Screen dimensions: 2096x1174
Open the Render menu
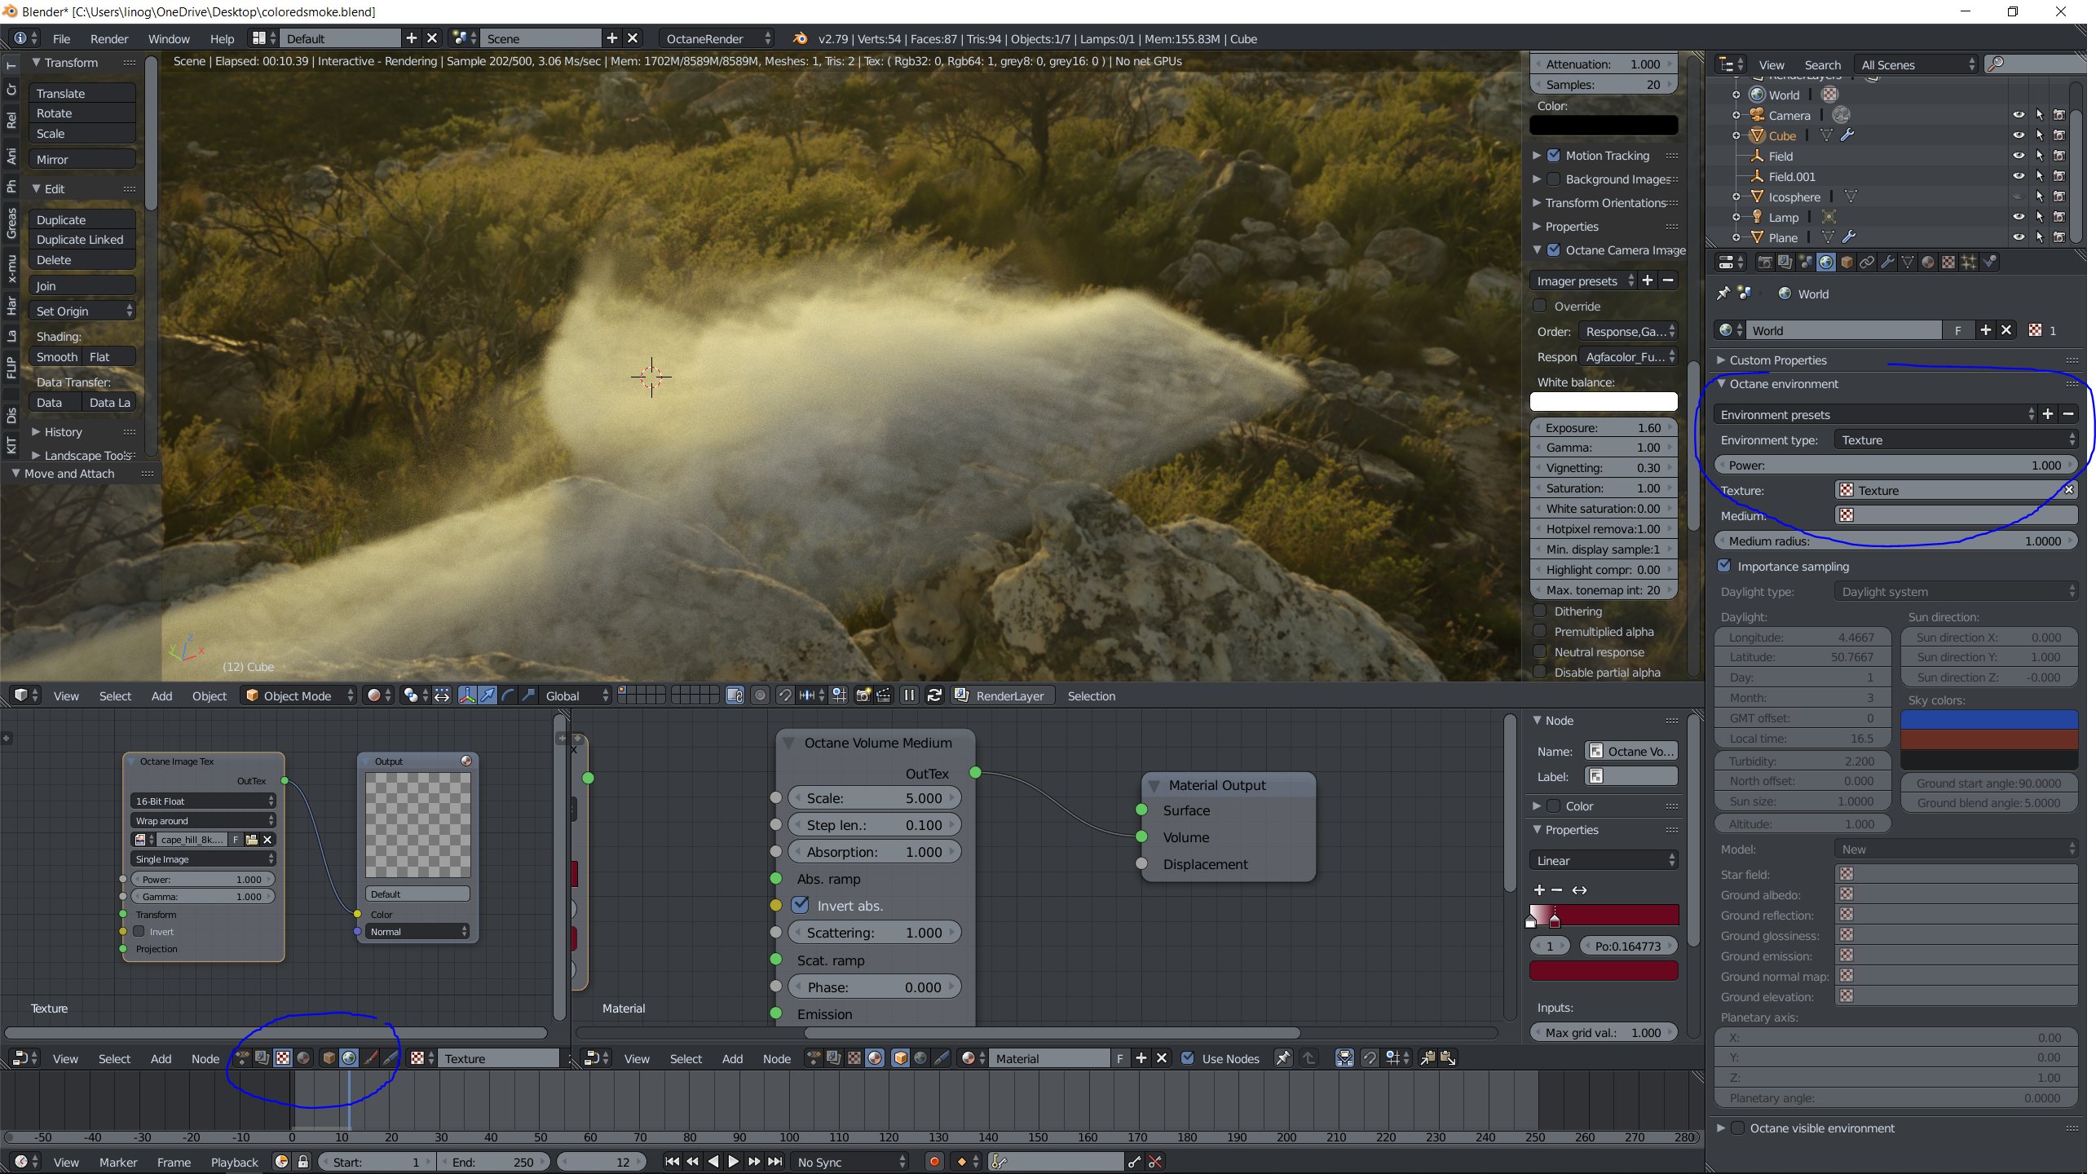pos(109,38)
